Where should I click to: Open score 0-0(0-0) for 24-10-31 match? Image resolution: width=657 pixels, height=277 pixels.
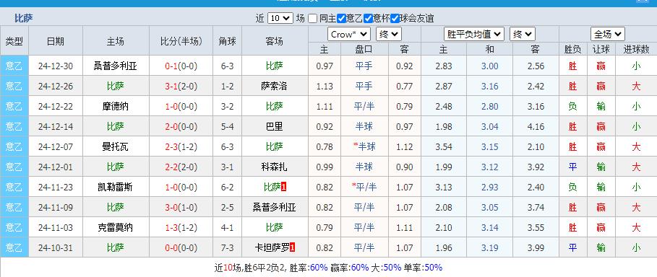(181, 247)
